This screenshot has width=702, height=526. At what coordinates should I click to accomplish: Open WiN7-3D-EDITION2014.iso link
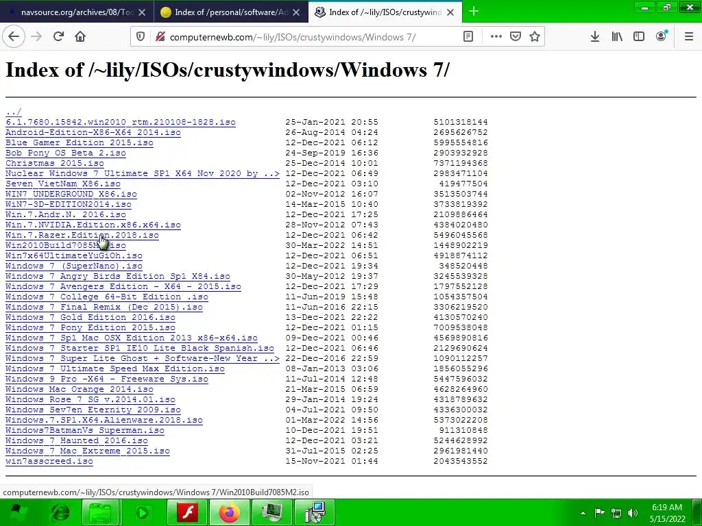[x=69, y=204]
